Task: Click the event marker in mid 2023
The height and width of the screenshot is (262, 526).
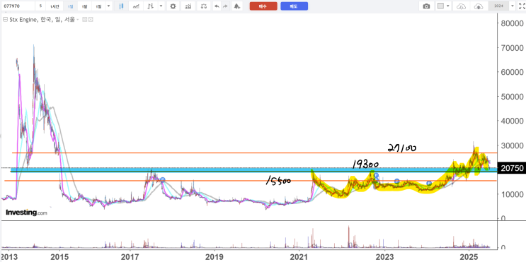Action: (397, 181)
